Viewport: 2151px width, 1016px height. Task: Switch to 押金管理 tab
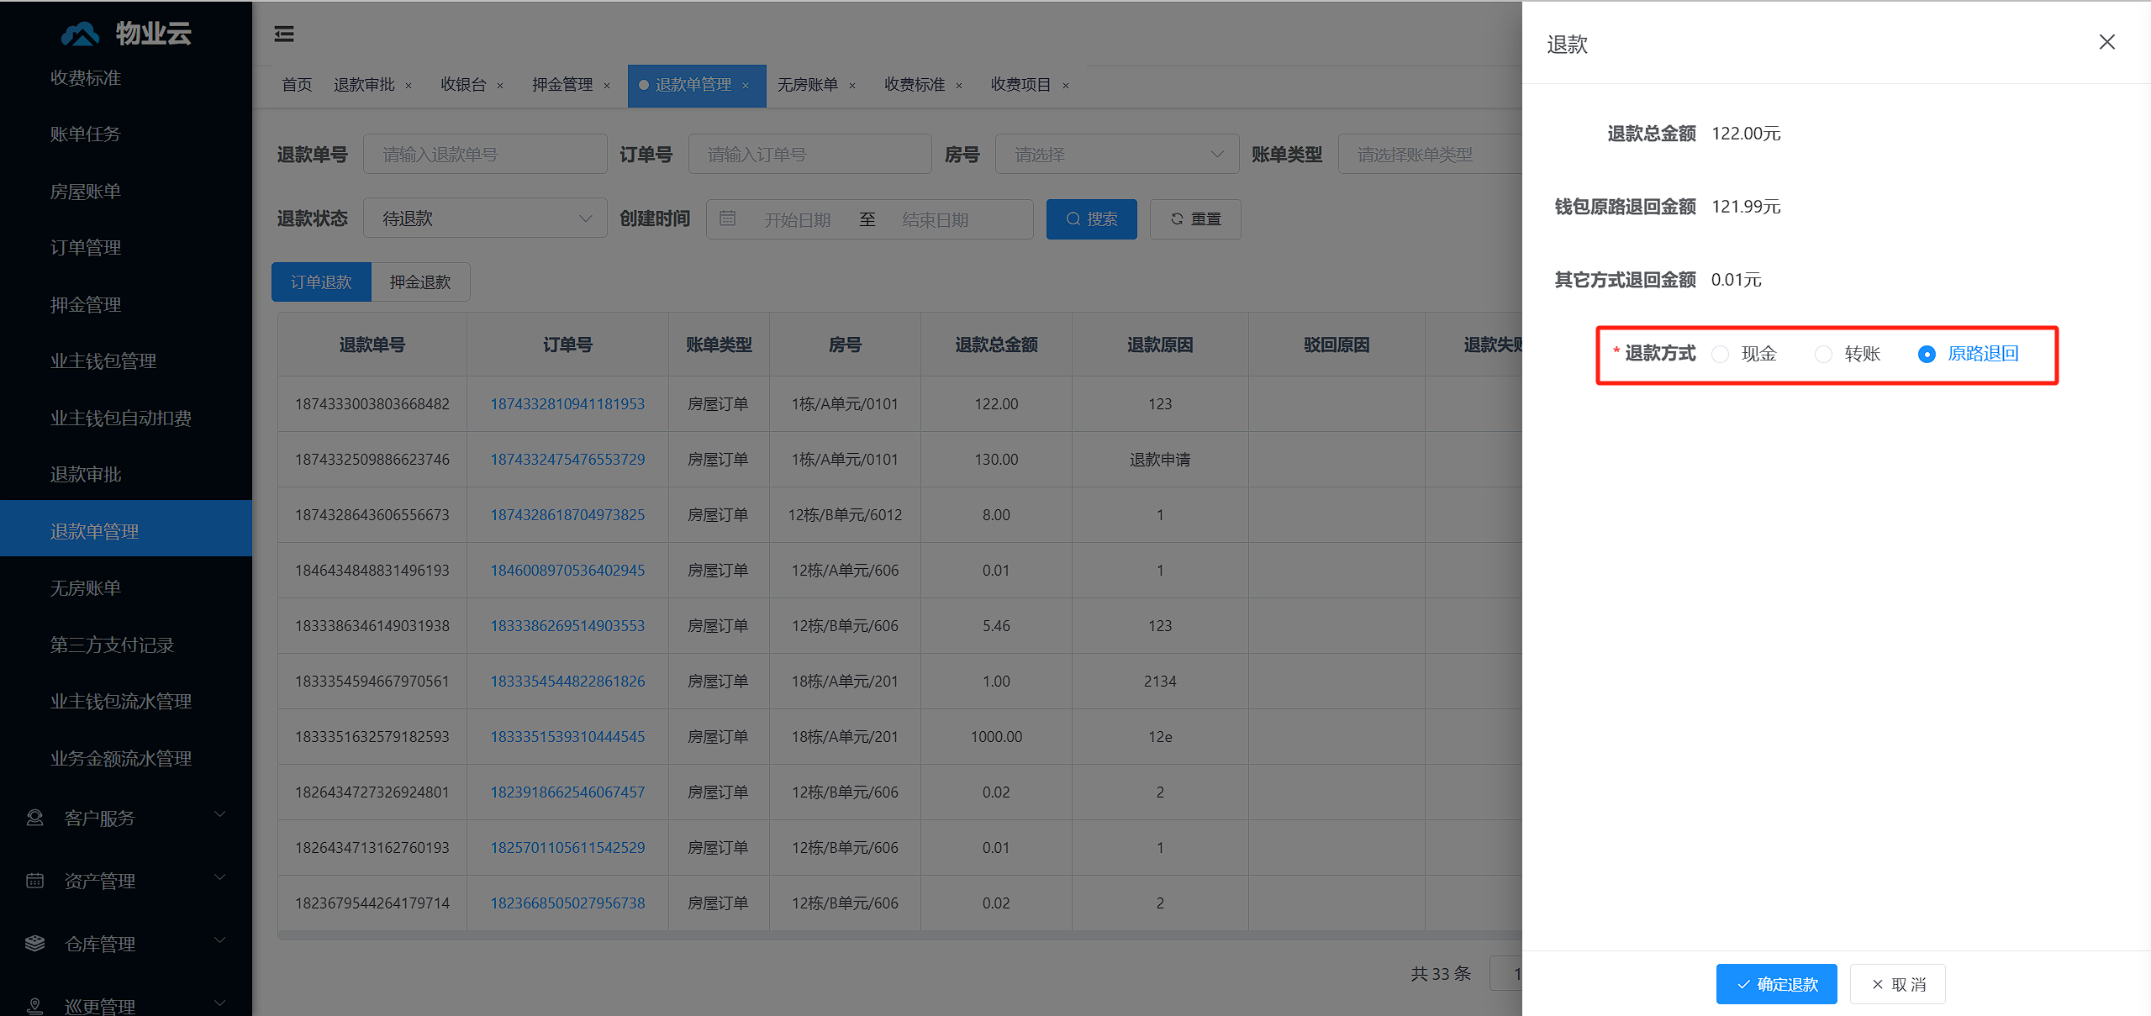pyautogui.click(x=562, y=85)
